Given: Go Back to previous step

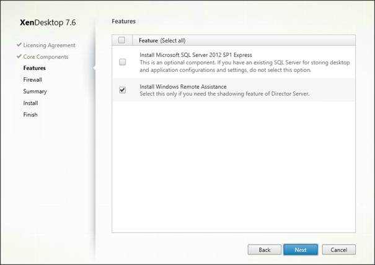Looking at the screenshot, I should pyautogui.click(x=265, y=250).
